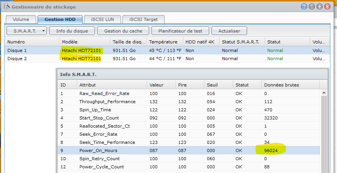Click the Taille de disque column header
337x173 pixels.
[129, 42]
